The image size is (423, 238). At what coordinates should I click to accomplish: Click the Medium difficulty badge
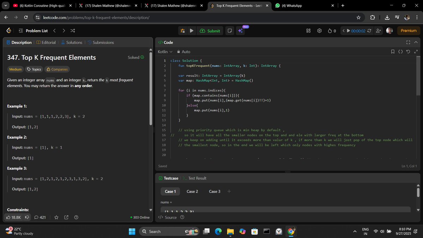pyautogui.click(x=16, y=69)
